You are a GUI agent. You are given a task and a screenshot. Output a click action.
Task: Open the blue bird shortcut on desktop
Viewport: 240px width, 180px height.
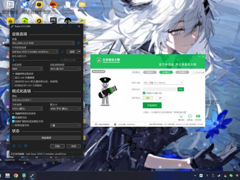click(25, 4)
